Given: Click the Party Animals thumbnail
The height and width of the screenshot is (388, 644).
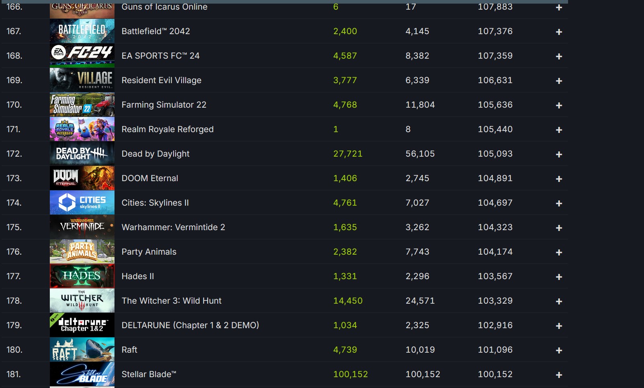Looking at the screenshot, I should click(82, 251).
